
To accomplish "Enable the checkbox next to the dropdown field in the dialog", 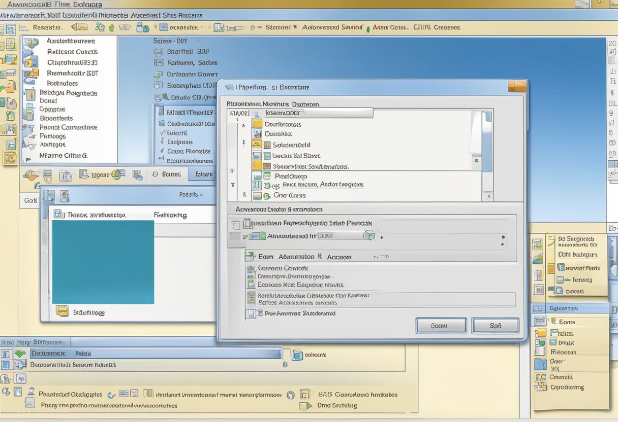I will 245,235.
